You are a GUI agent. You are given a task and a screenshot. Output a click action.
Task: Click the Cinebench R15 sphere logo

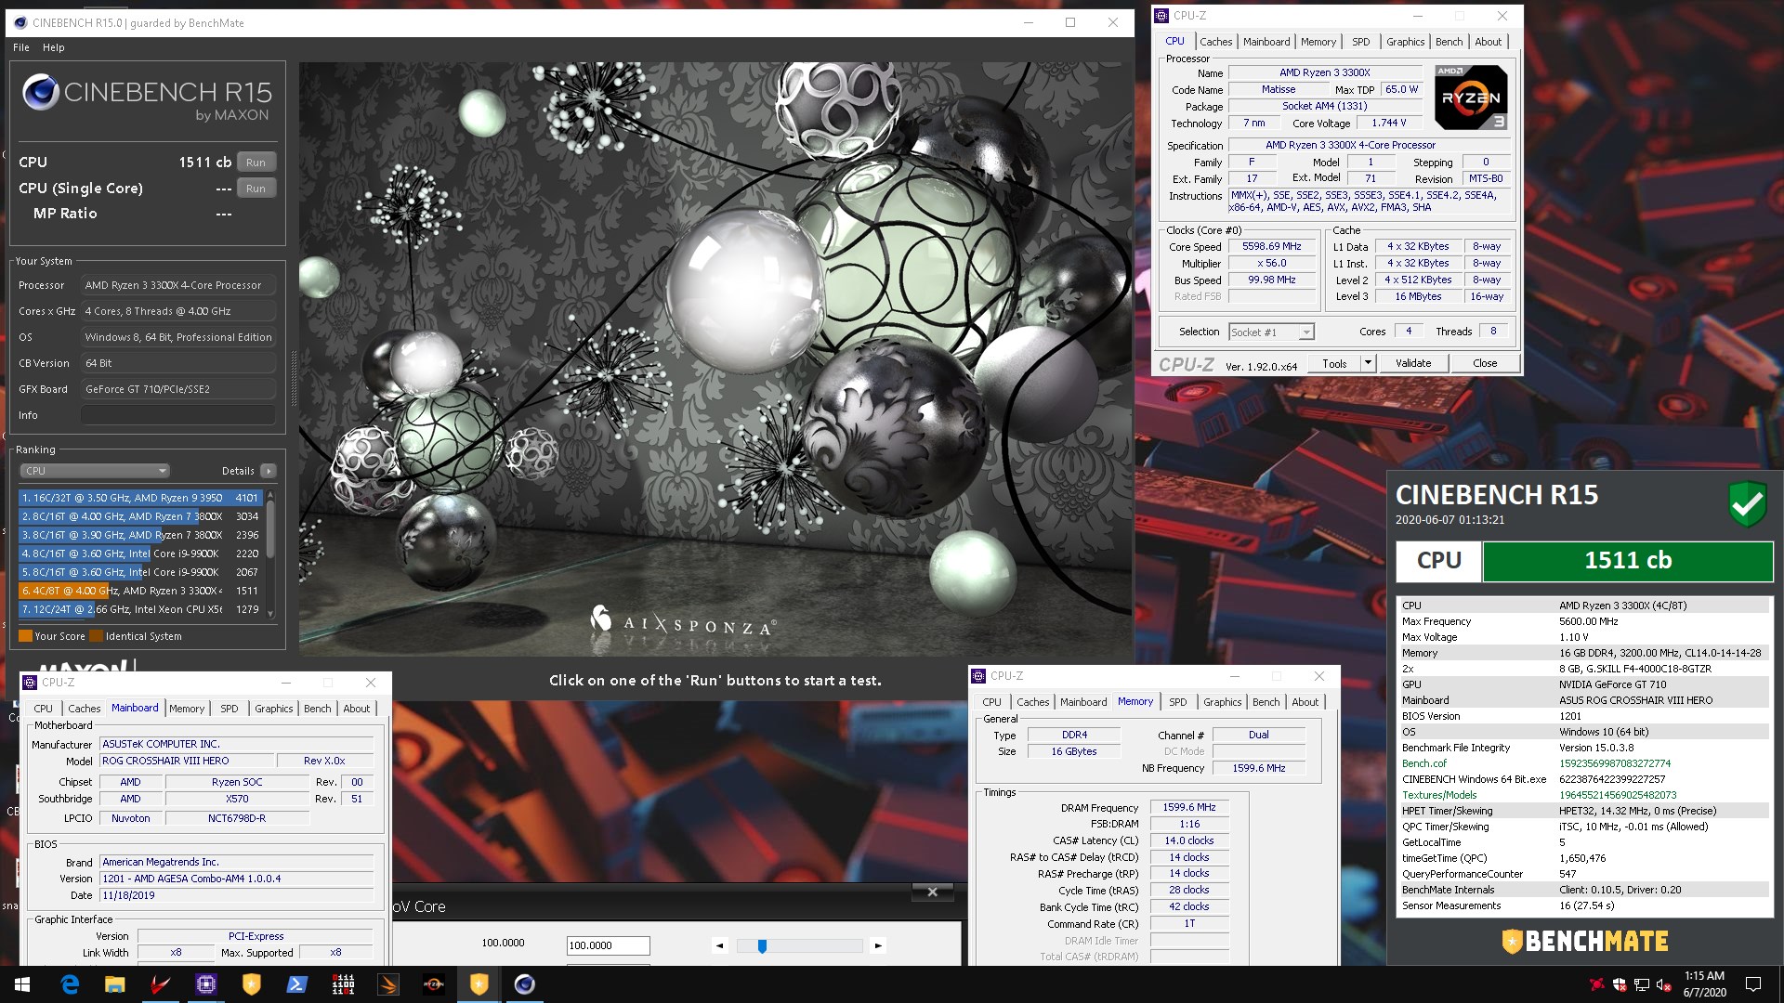click(40, 92)
